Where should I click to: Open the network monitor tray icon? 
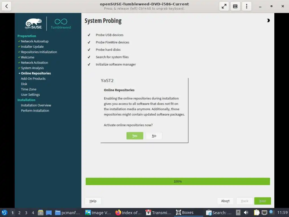(264, 212)
